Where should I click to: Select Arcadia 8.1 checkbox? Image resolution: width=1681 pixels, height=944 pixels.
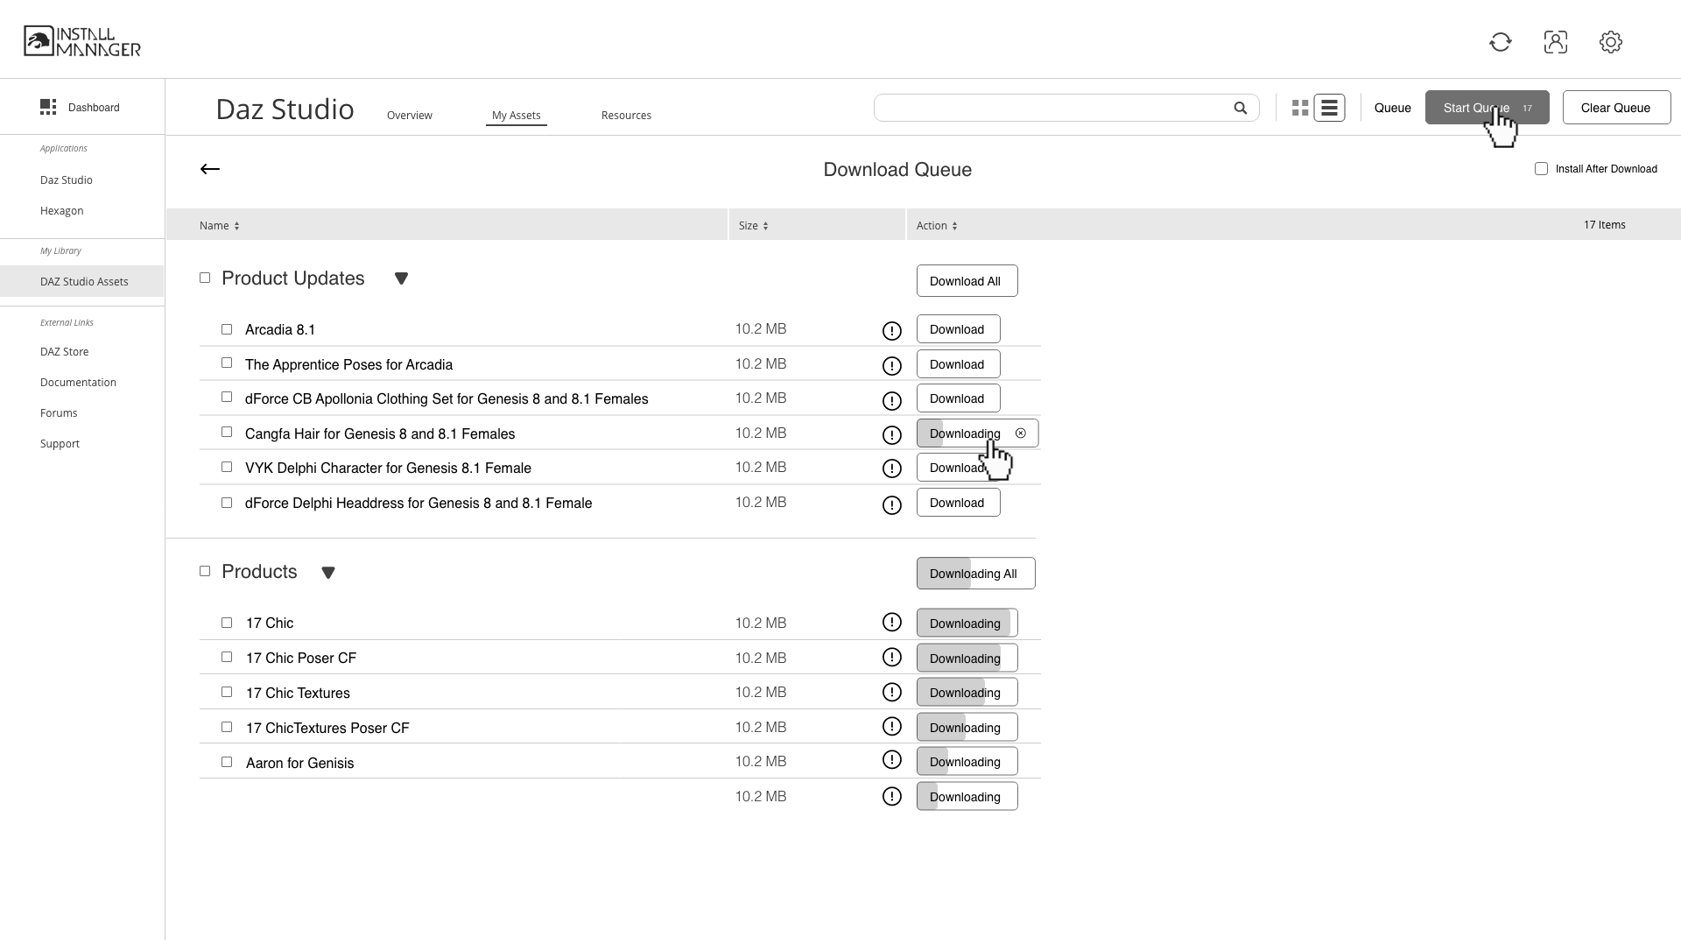point(227,329)
